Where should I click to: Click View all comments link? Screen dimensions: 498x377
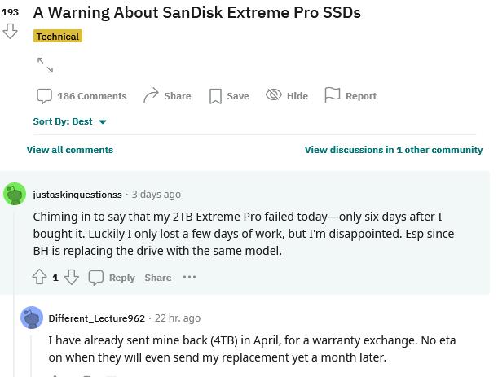click(x=70, y=150)
